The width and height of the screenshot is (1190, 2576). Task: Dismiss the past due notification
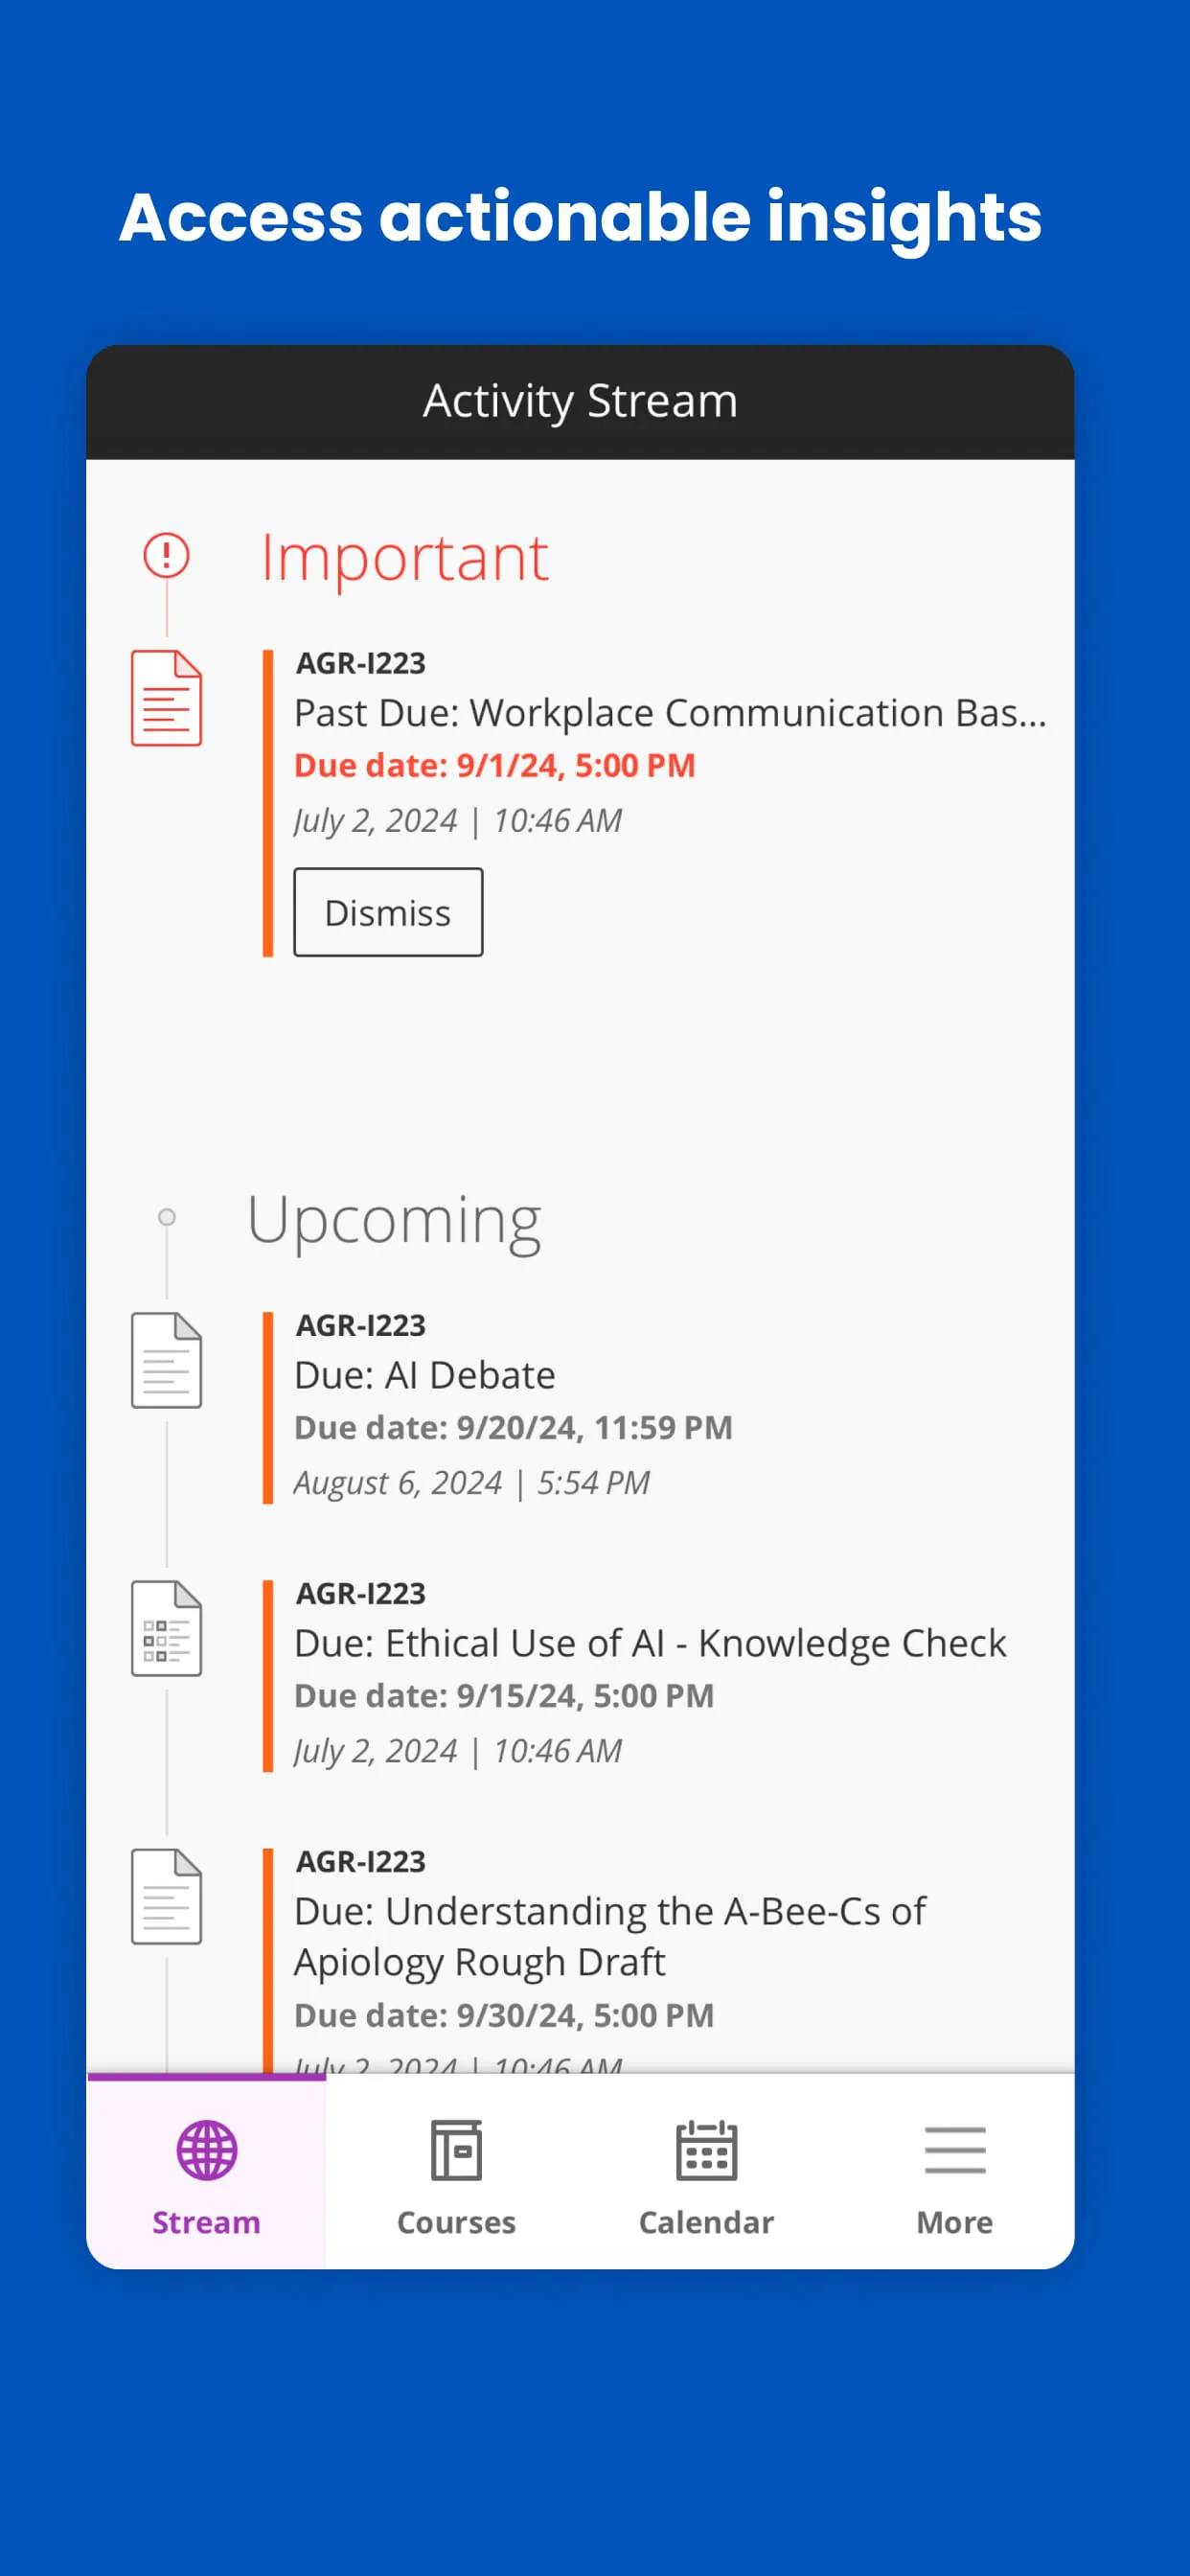tap(388, 912)
